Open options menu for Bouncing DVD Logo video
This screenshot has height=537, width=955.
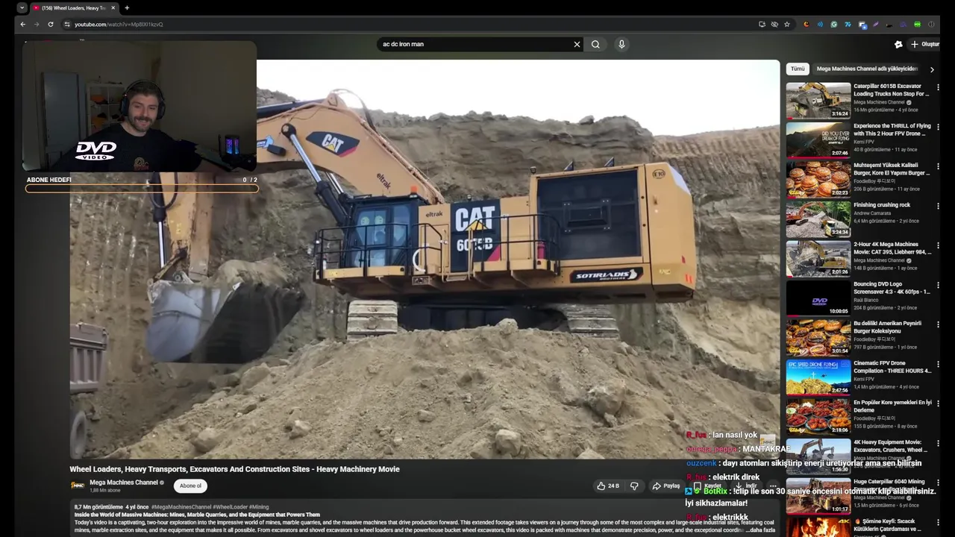938,286
